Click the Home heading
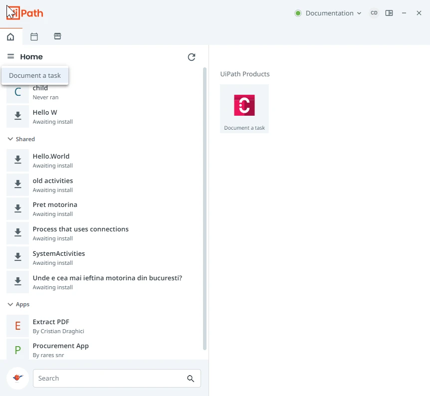This screenshot has height=396, width=430. (31, 57)
